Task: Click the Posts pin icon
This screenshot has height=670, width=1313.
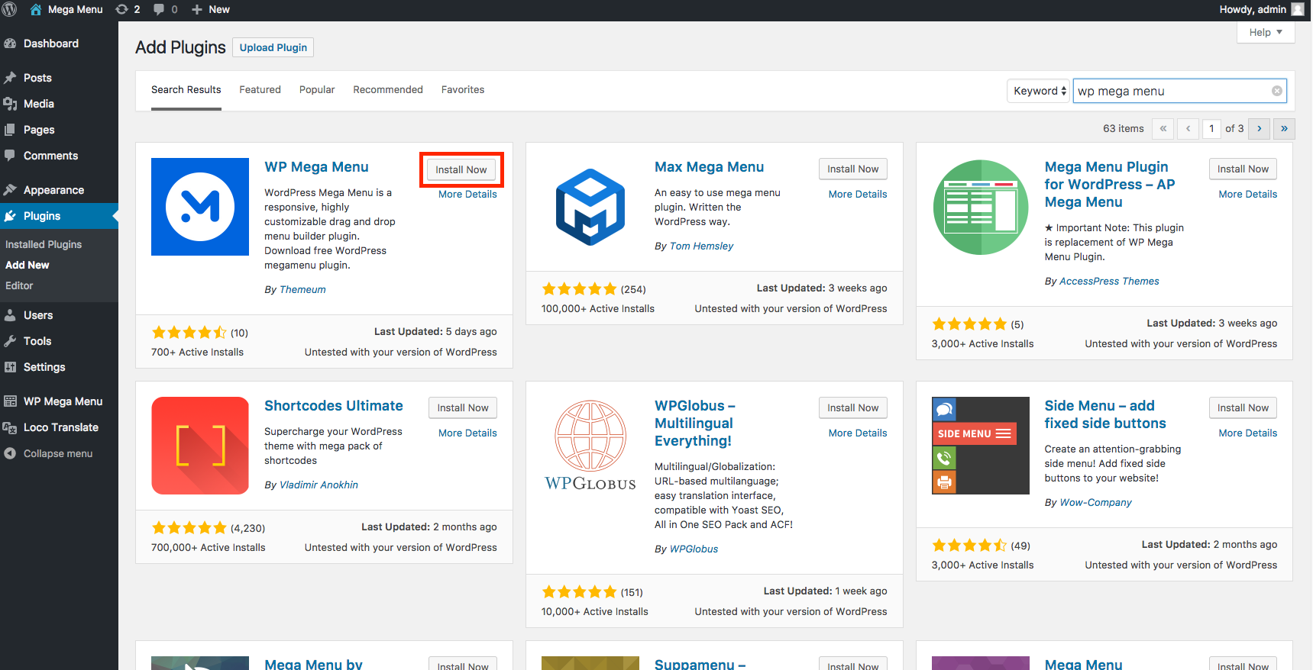Action: point(10,78)
